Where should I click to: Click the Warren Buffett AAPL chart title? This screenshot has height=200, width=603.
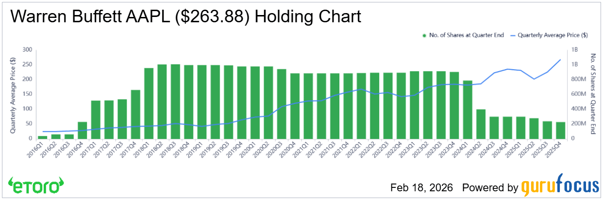click(186, 17)
